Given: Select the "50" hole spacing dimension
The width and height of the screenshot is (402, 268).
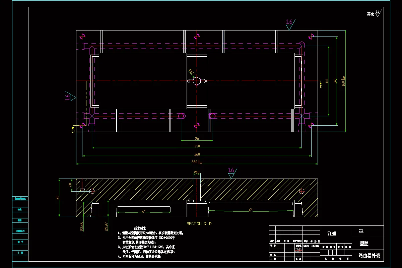Looking at the screenshot, I should coord(197,139).
